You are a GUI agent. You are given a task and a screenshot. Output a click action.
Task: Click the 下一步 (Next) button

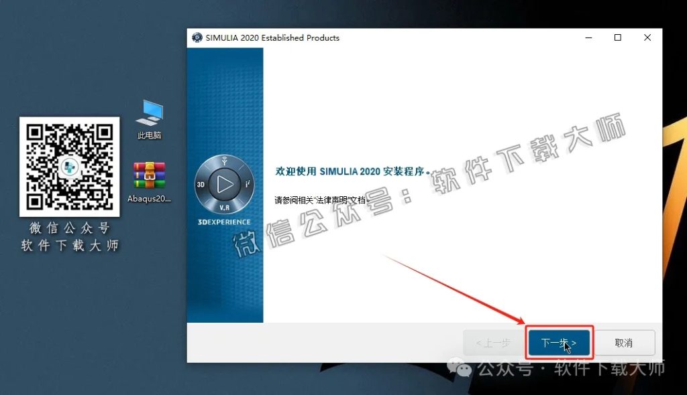[558, 342]
